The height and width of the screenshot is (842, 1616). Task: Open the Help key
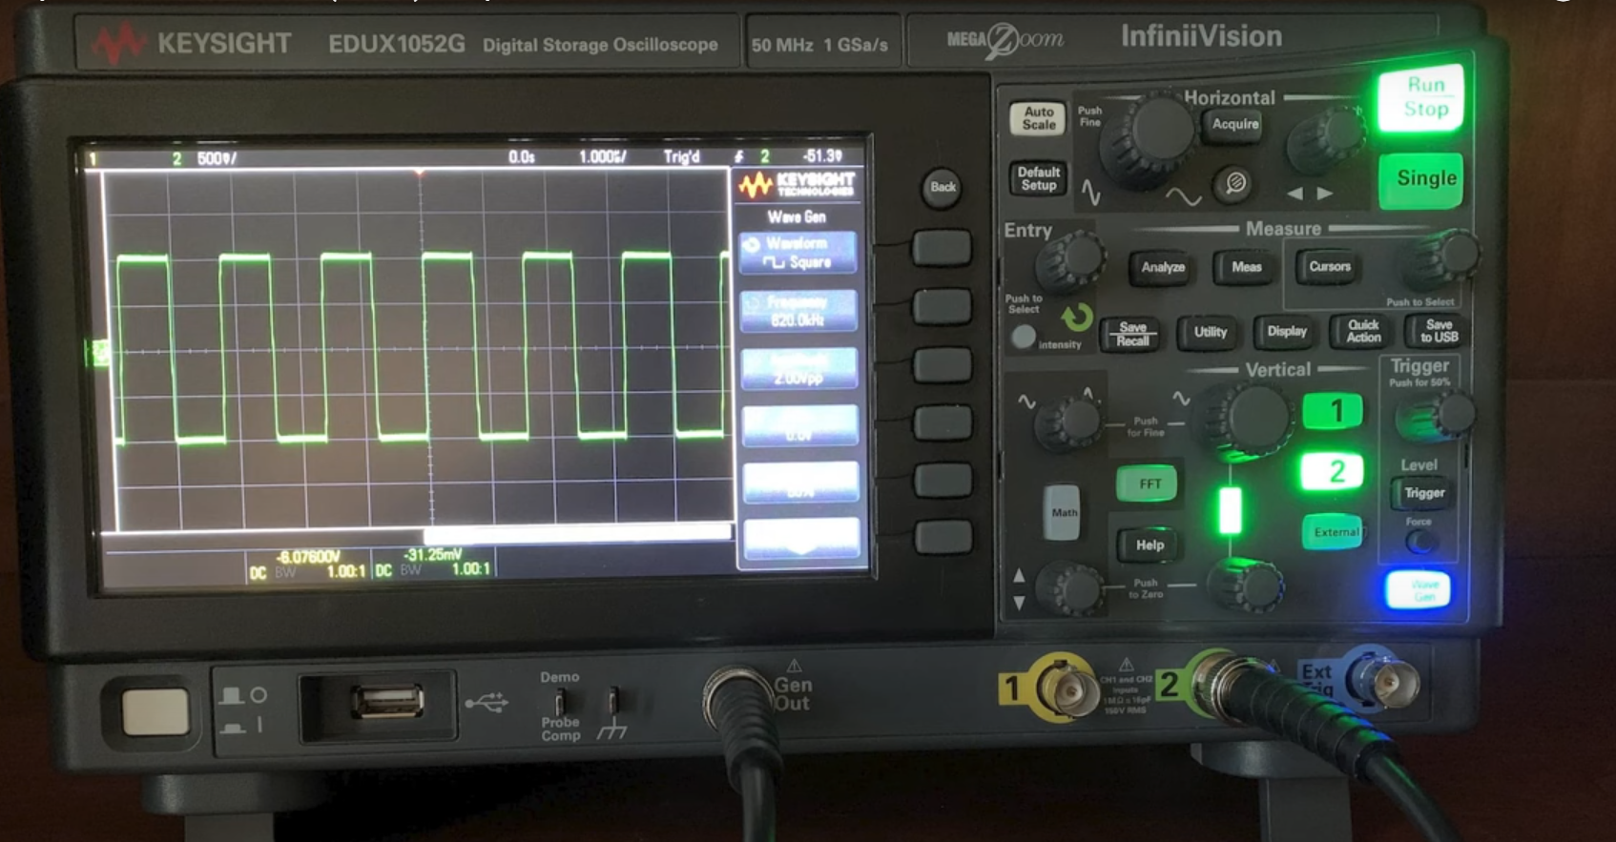1149,545
